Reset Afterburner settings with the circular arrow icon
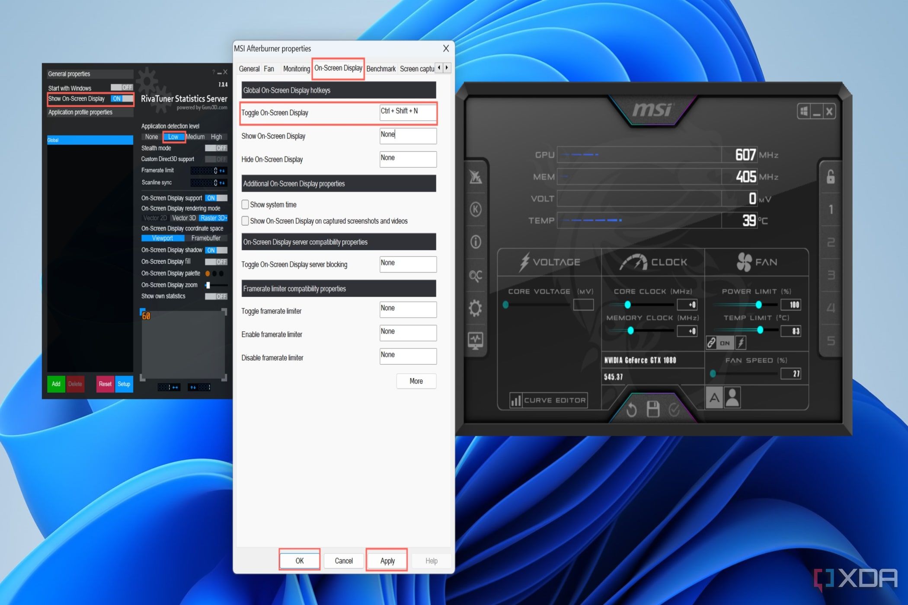Viewport: 908px width, 605px height. tap(631, 409)
